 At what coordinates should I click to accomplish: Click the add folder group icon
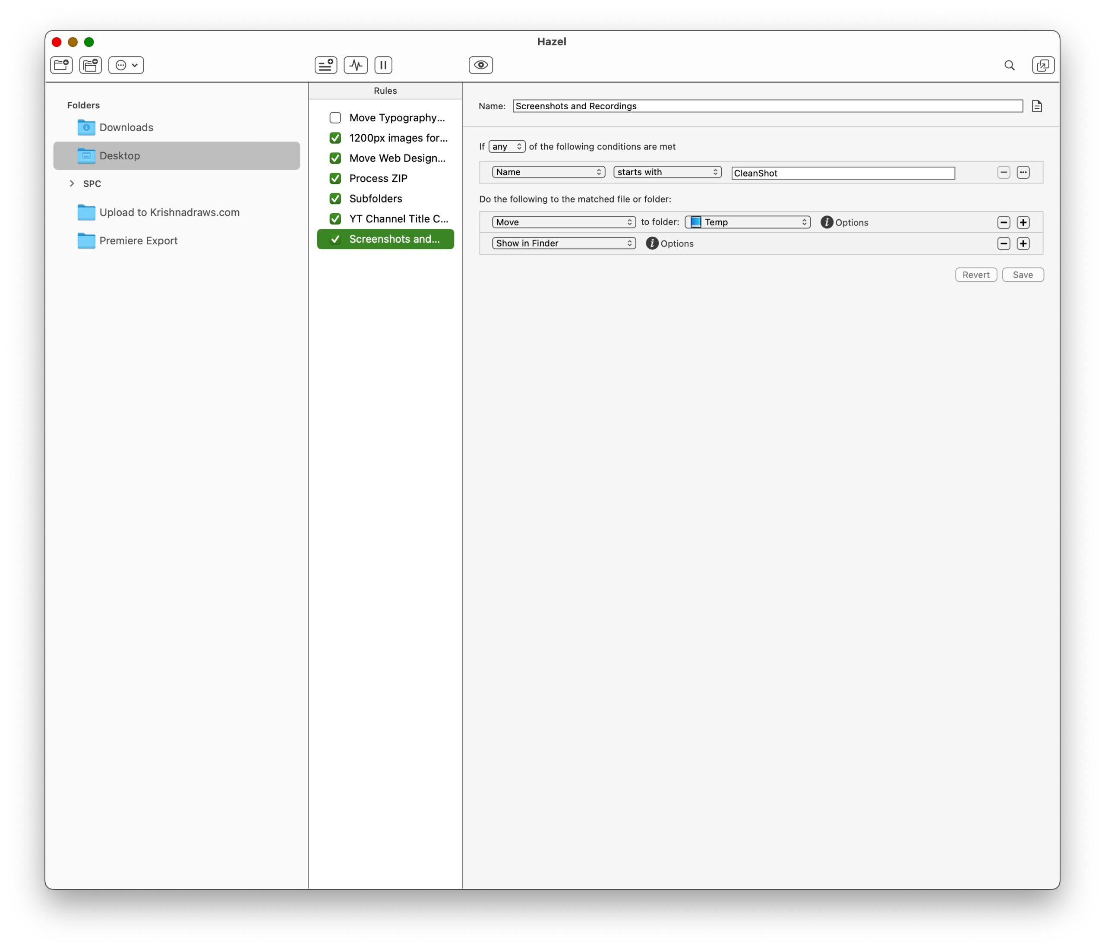[90, 65]
